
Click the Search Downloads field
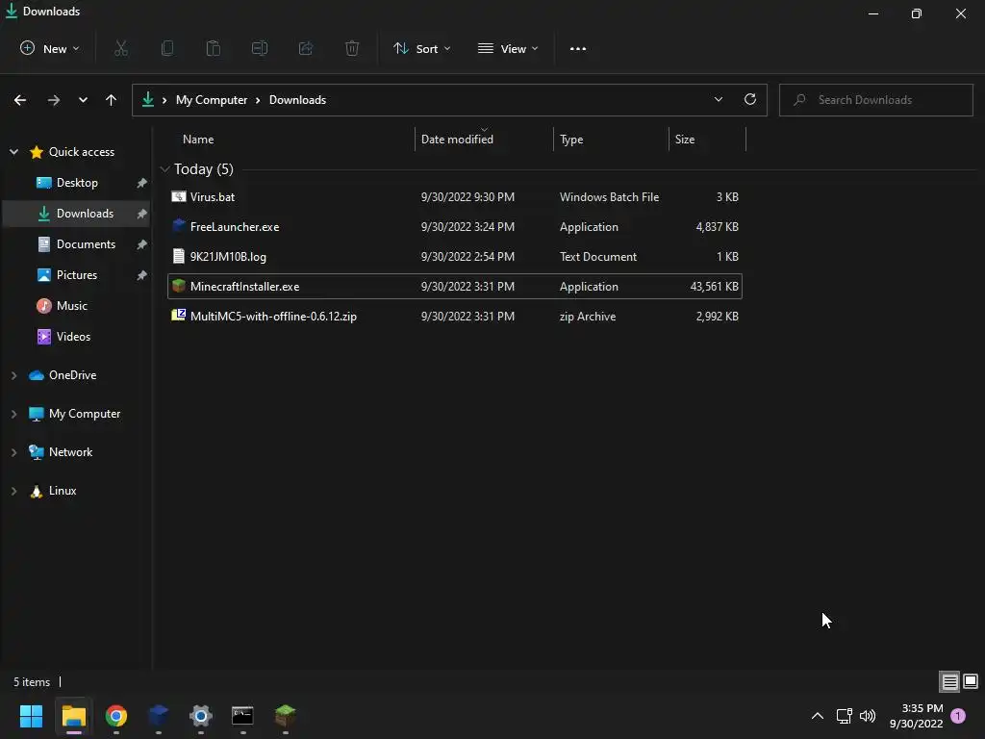pyautogui.click(x=875, y=100)
